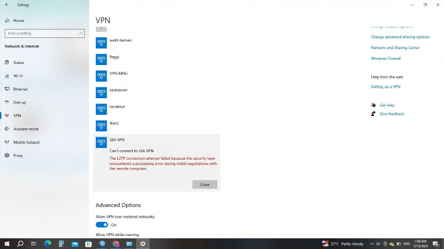Click the Get help icon
The width and height of the screenshot is (444, 249).
[373, 105]
